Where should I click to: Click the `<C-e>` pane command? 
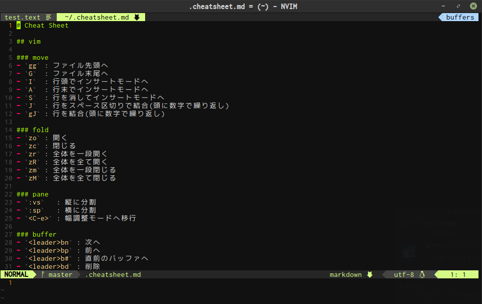tap(39, 218)
